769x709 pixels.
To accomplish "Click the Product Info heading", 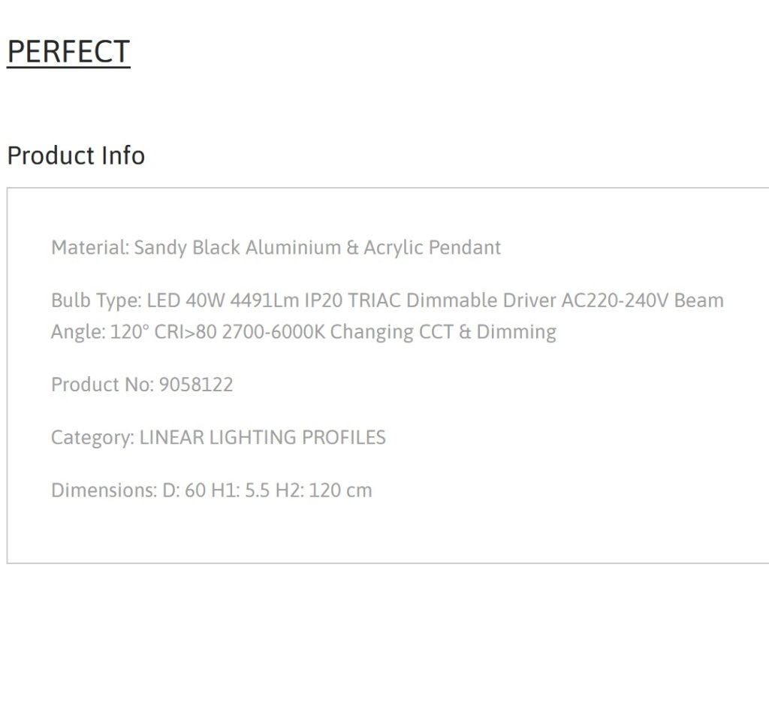I will [76, 155].
